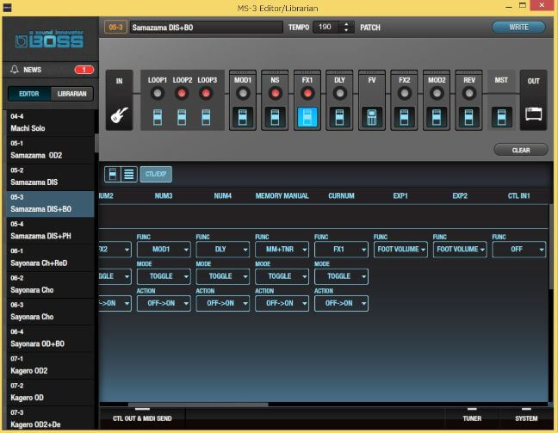Toggle LOOP3 on/off indicator
This screenshot has height=433, width=558.
[x=206, y=94]
